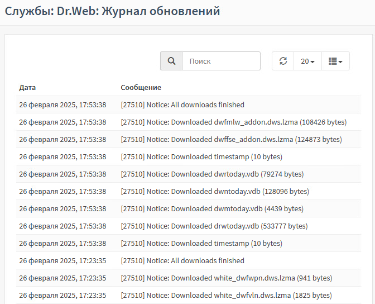
Task: Click the Службы: Dr.Web: Журнал обновлений page heading
Action: [x=112, y=11]
